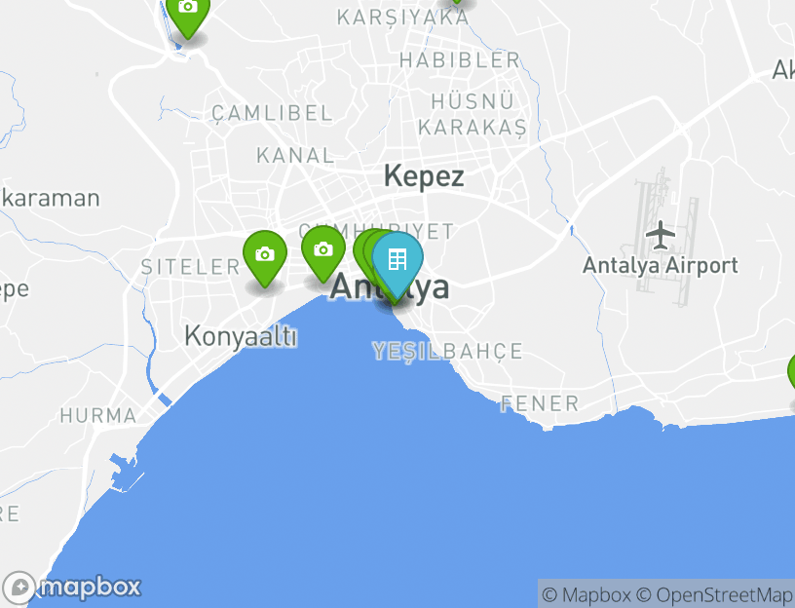
Task: Click the Mapbox logo
Action: 72,589
